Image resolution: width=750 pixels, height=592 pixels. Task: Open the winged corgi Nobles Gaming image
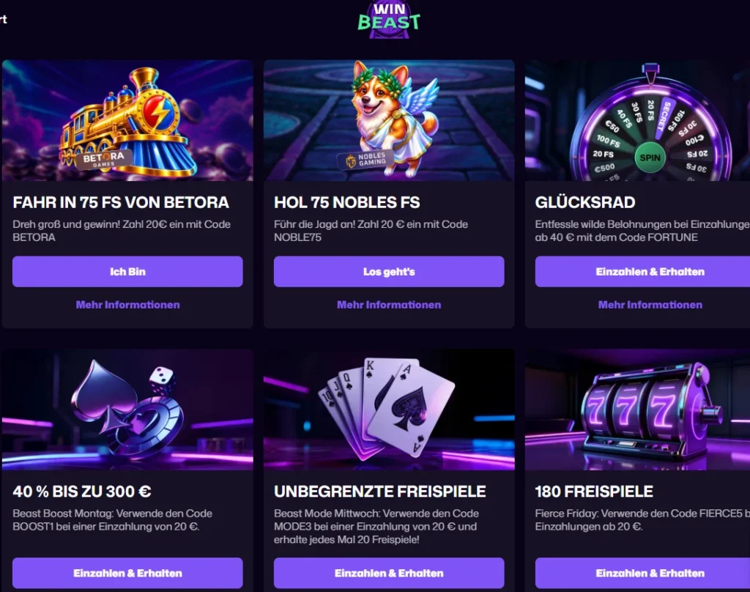click(389, 120)
